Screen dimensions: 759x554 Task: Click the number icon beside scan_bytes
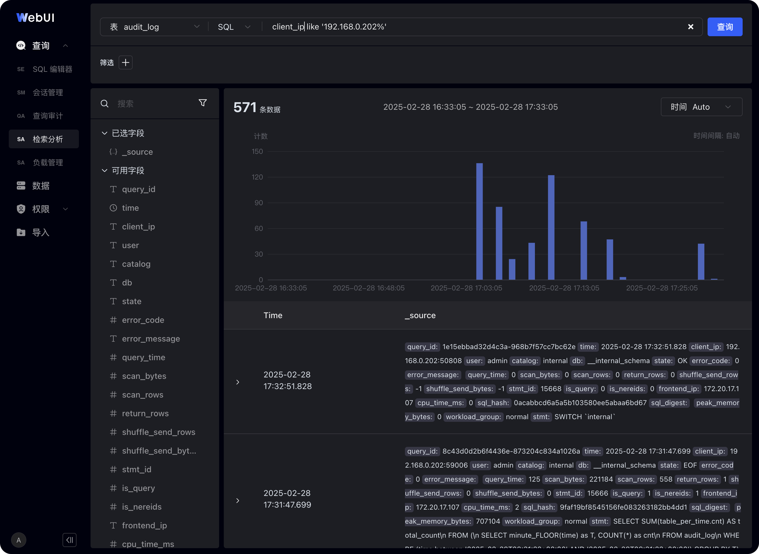113,376
